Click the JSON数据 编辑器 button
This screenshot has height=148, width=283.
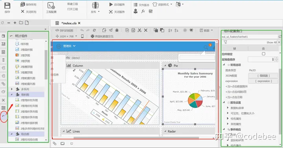pyautogui.click(x=263, y=76)
